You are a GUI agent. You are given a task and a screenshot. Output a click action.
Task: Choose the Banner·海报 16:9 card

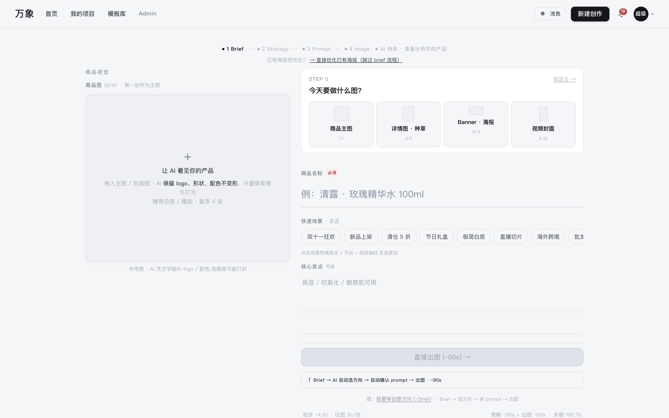tap(476, 124)
